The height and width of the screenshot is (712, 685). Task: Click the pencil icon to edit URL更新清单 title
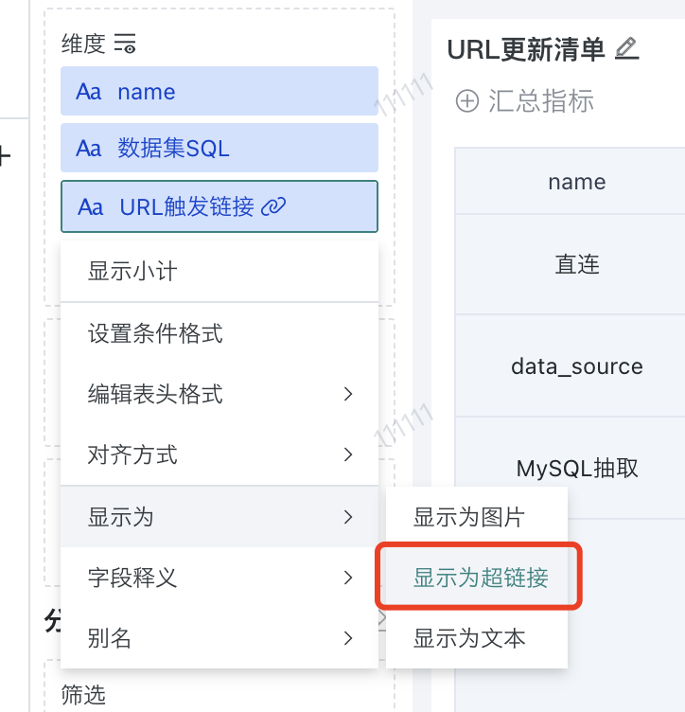[x=626, y=48]
